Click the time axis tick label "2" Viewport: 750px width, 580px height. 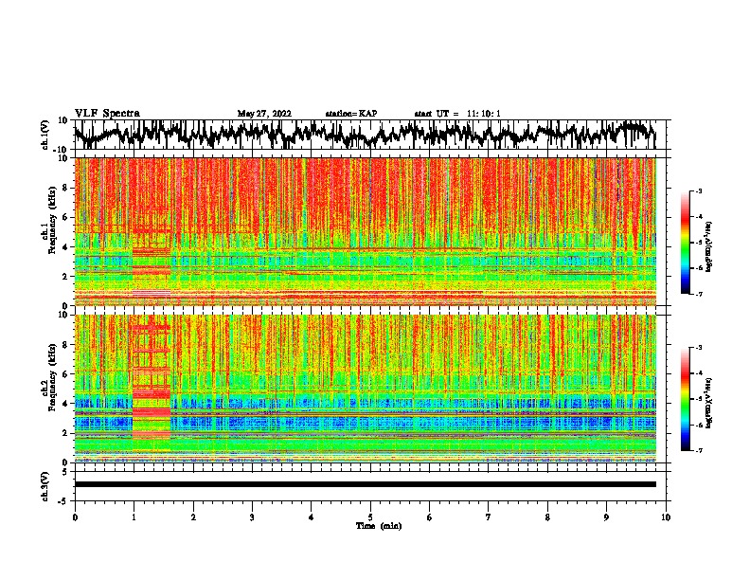(x=193, y=517)
